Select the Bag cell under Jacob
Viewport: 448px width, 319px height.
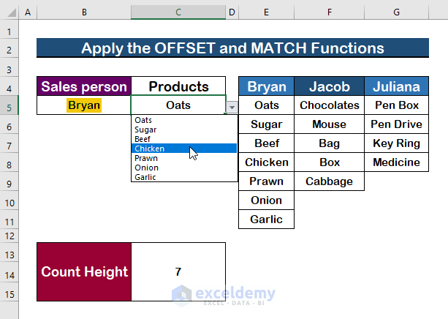click(329, 143)
